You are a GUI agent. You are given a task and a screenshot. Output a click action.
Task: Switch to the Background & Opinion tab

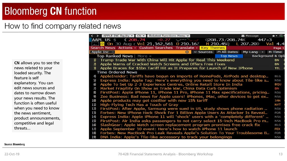pos(268,56)
